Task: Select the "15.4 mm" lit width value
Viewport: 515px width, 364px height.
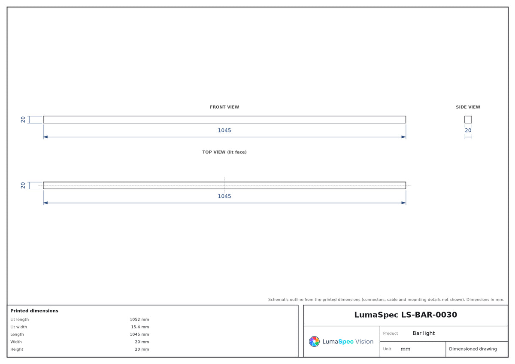Action: 140,327
